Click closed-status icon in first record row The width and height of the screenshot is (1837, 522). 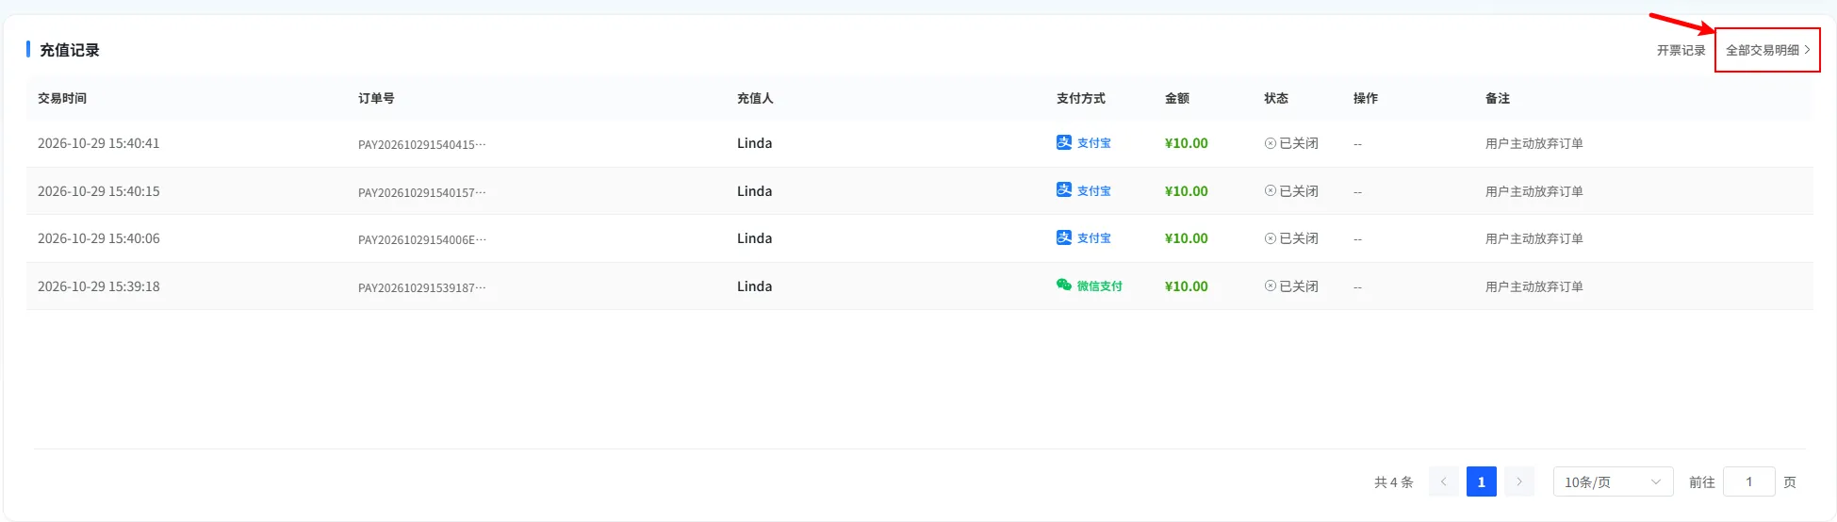pos(1271,143)
